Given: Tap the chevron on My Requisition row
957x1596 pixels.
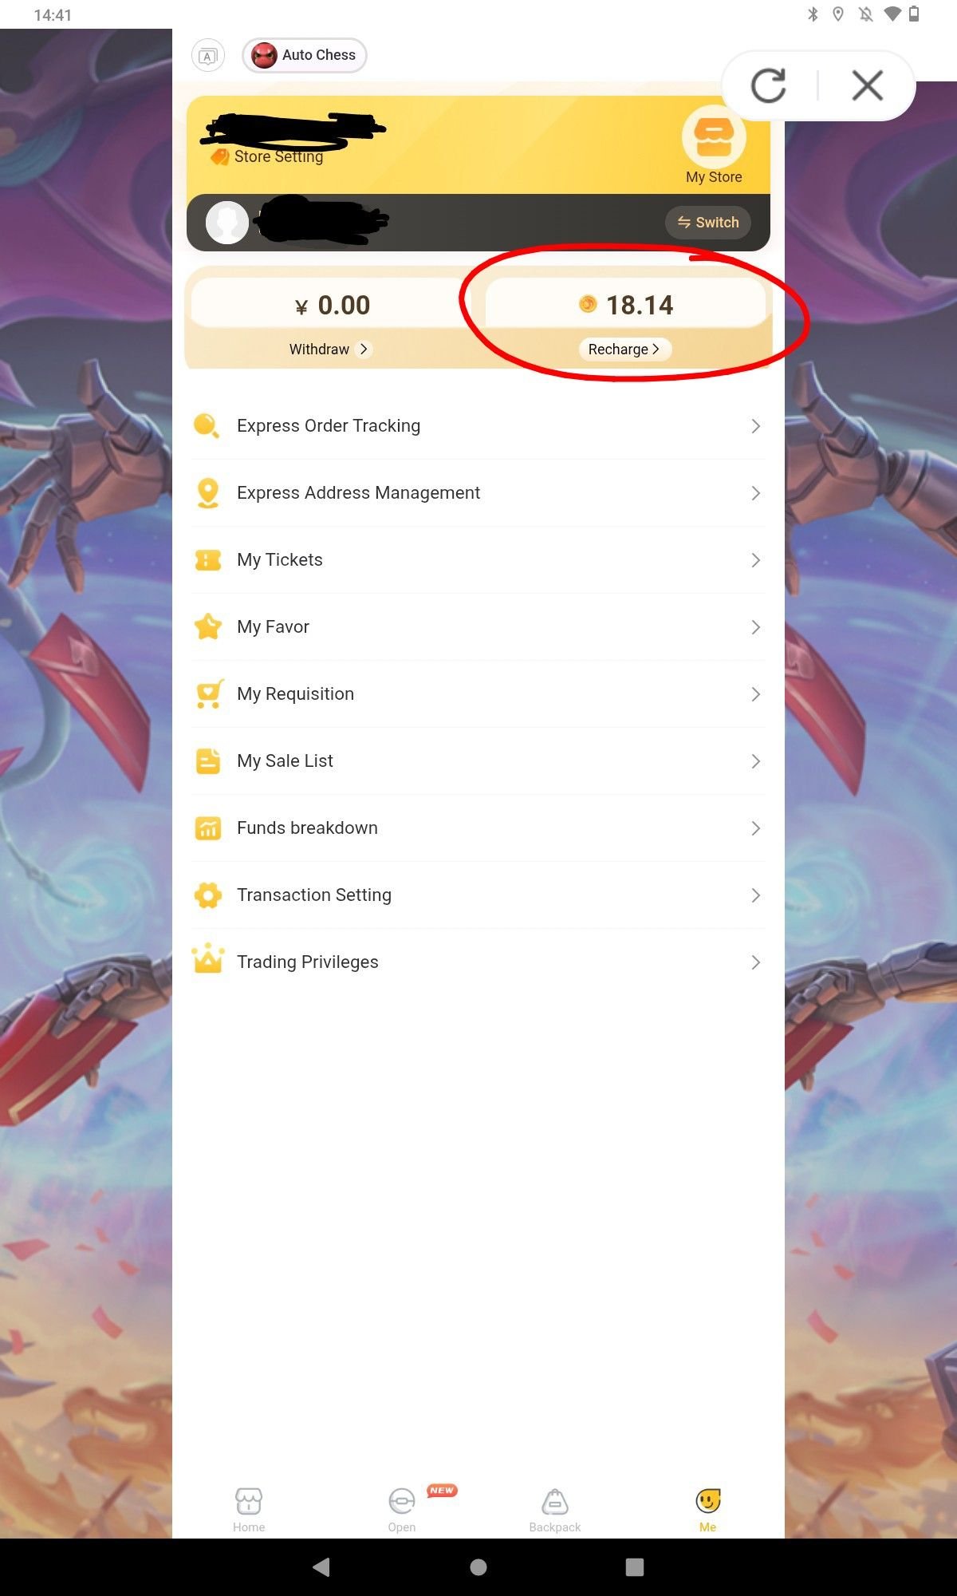Looking at the screenshot, I should click(755, 694).
